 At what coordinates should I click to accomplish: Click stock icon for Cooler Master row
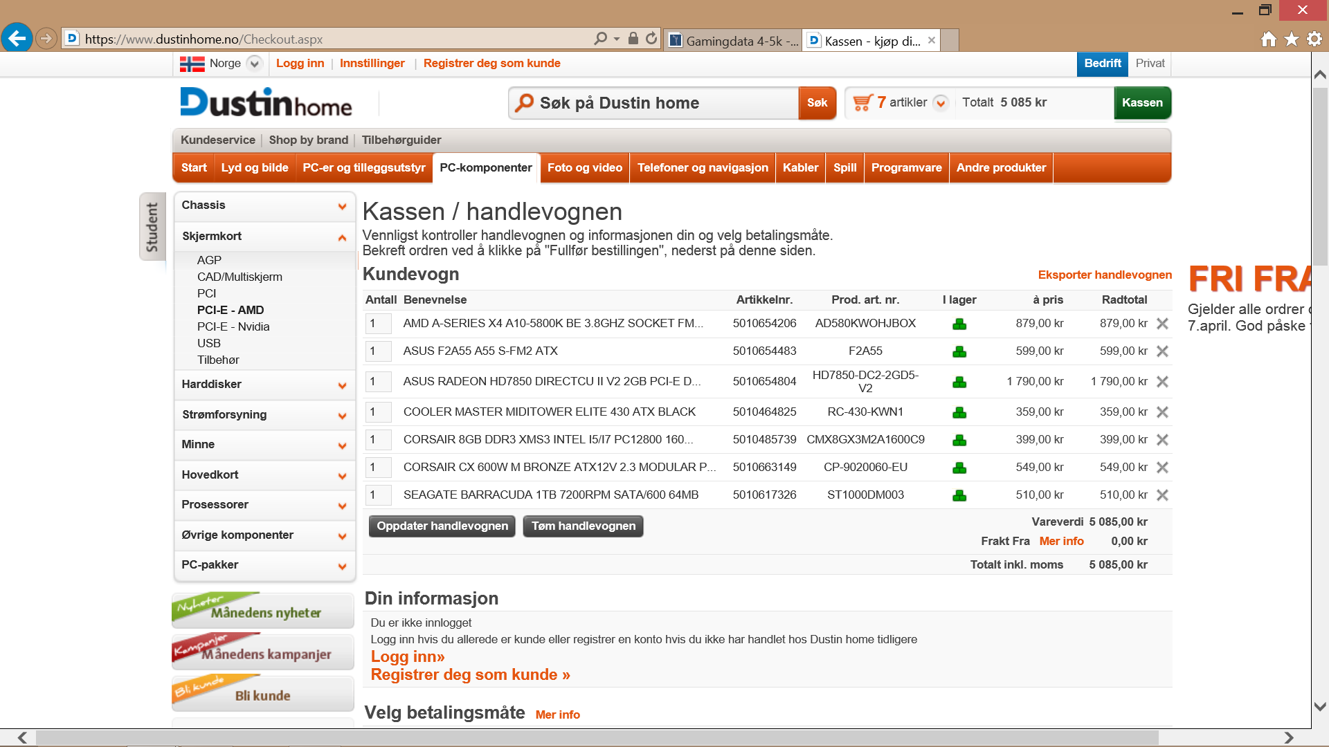(x=959, y=412)
